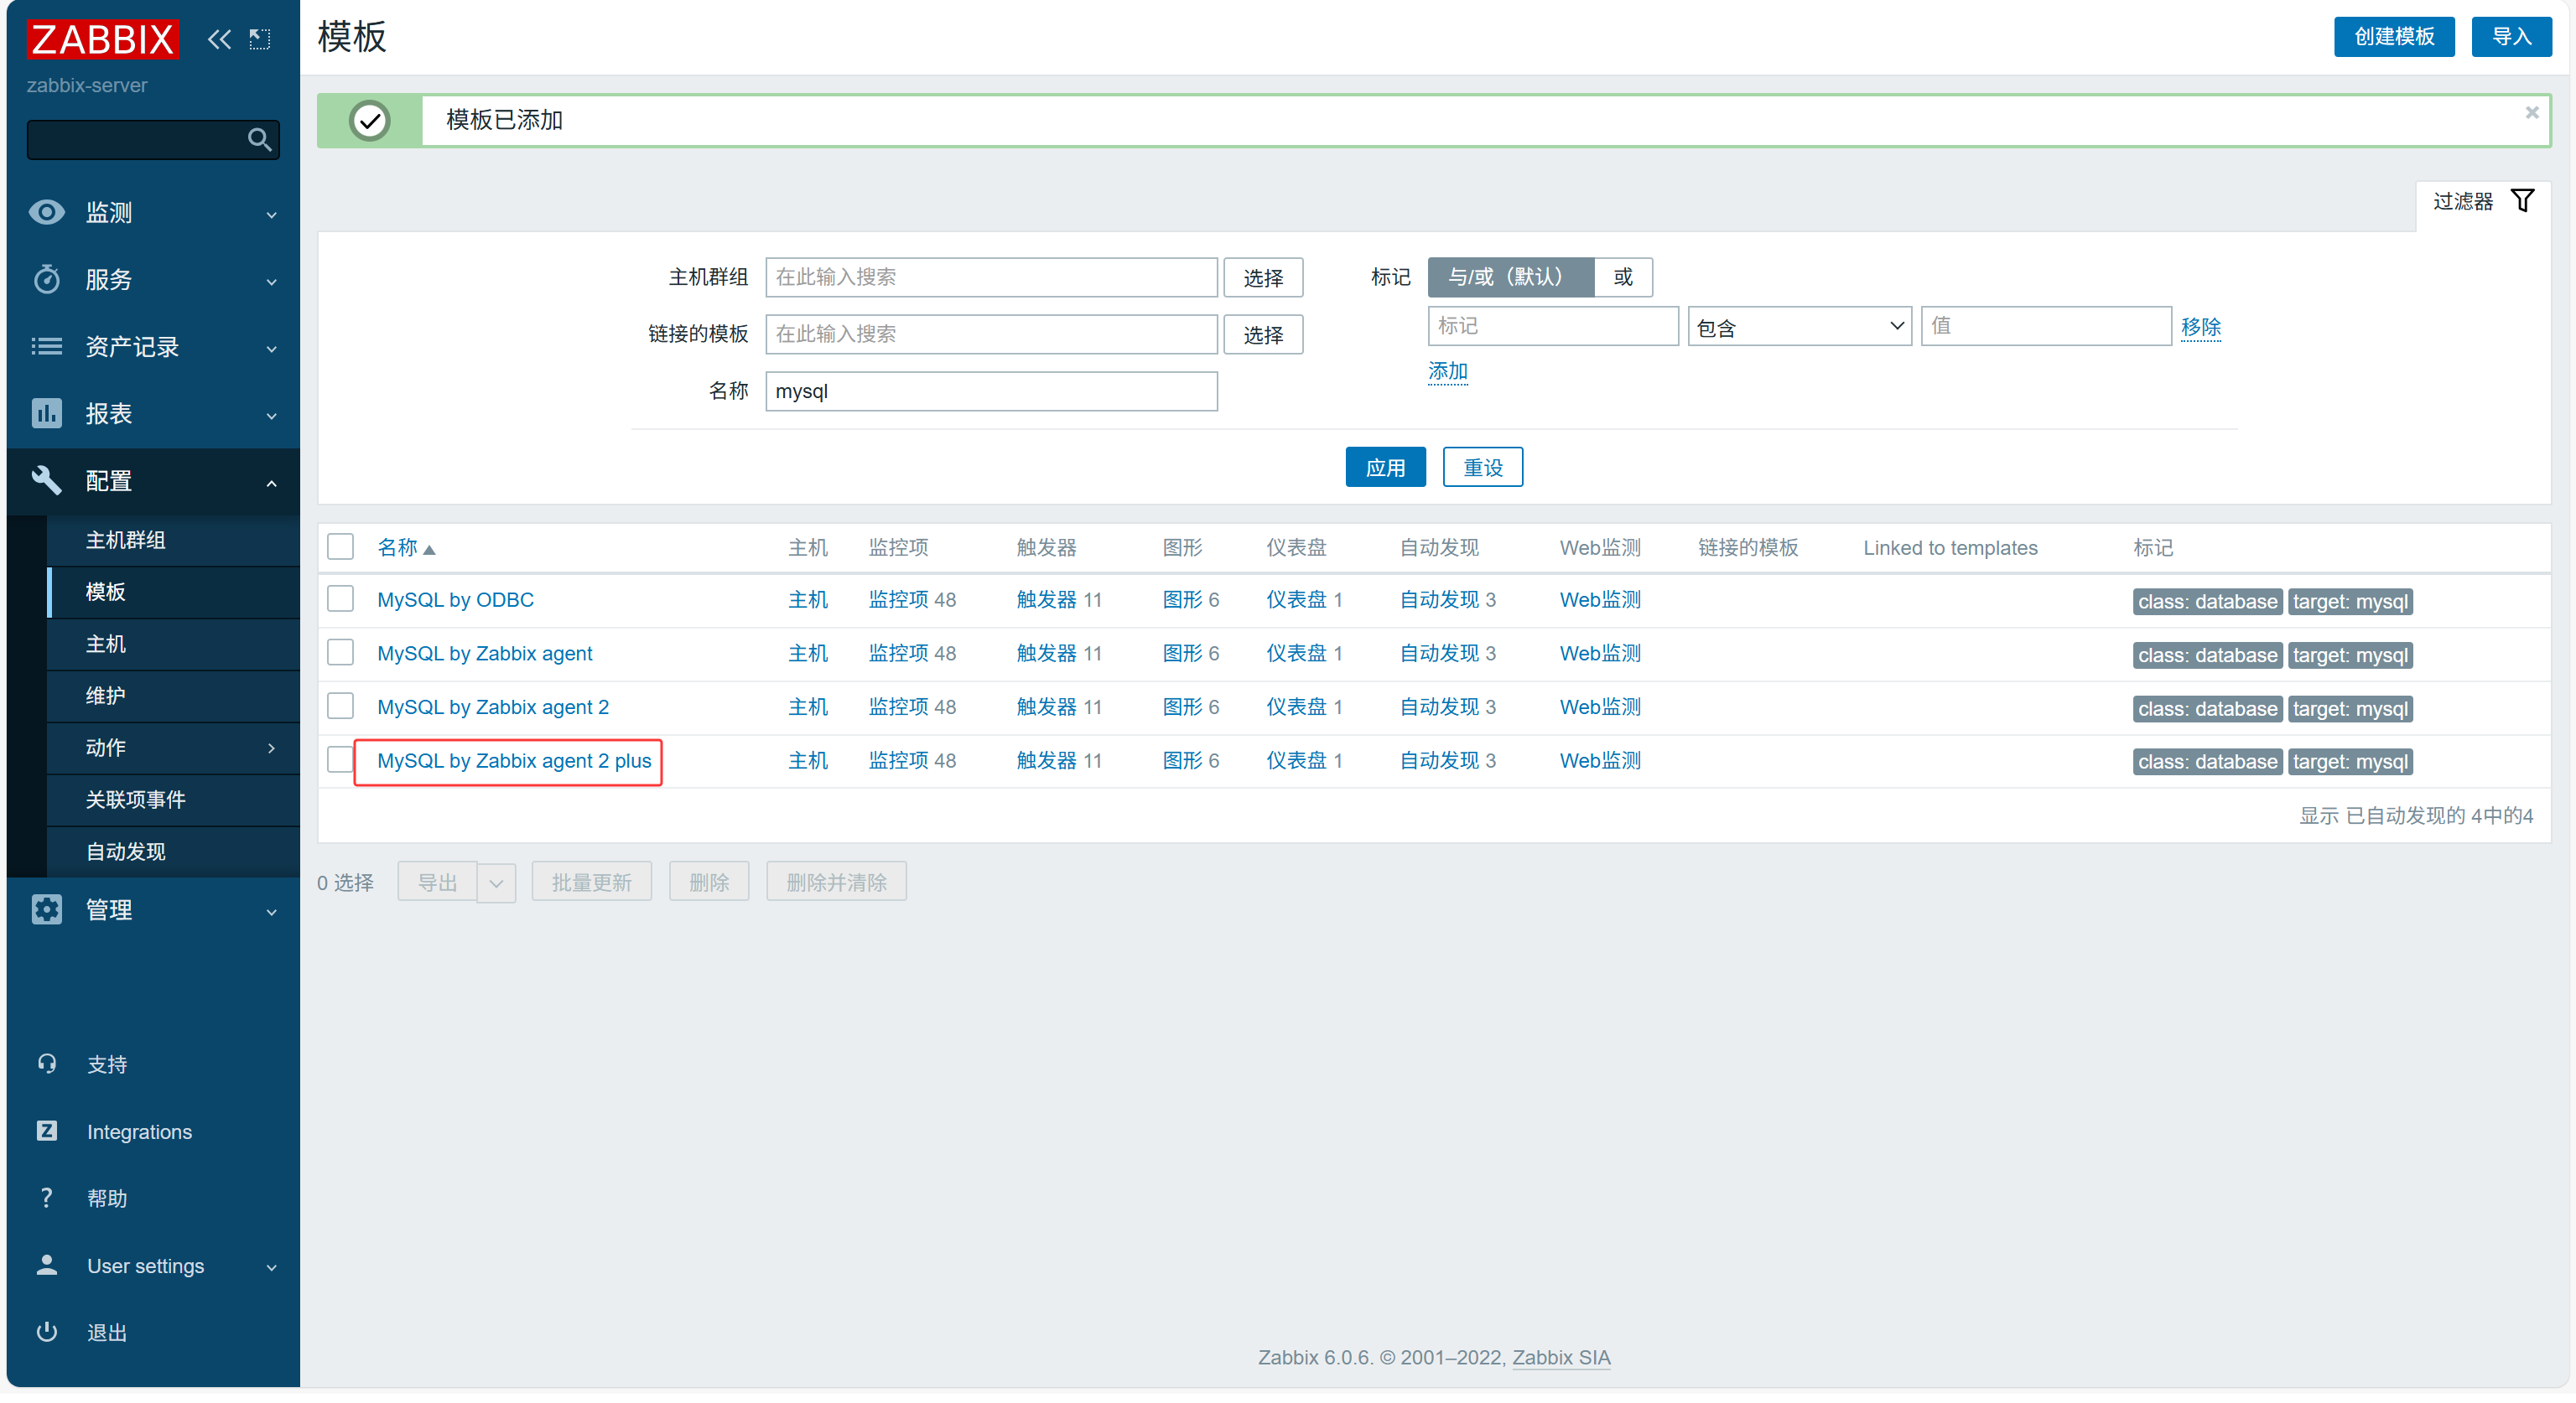
Task: Click the Help question mark icon
Action: (x=46, y=1199)
